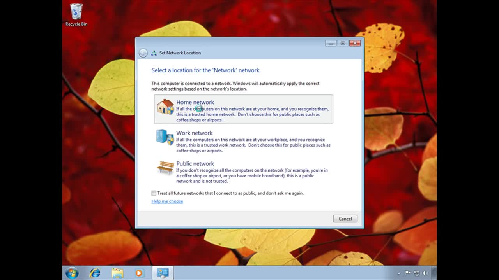
Task: Open the Help me choose link
Action: (x=167, y=201)
